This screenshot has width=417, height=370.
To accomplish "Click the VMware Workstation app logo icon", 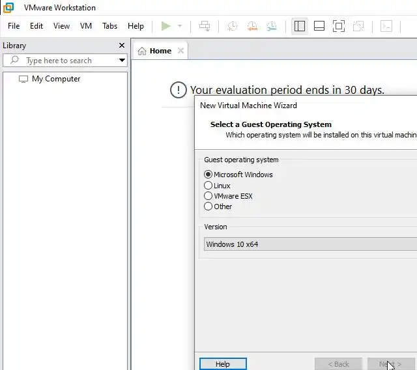I will 8,8.
